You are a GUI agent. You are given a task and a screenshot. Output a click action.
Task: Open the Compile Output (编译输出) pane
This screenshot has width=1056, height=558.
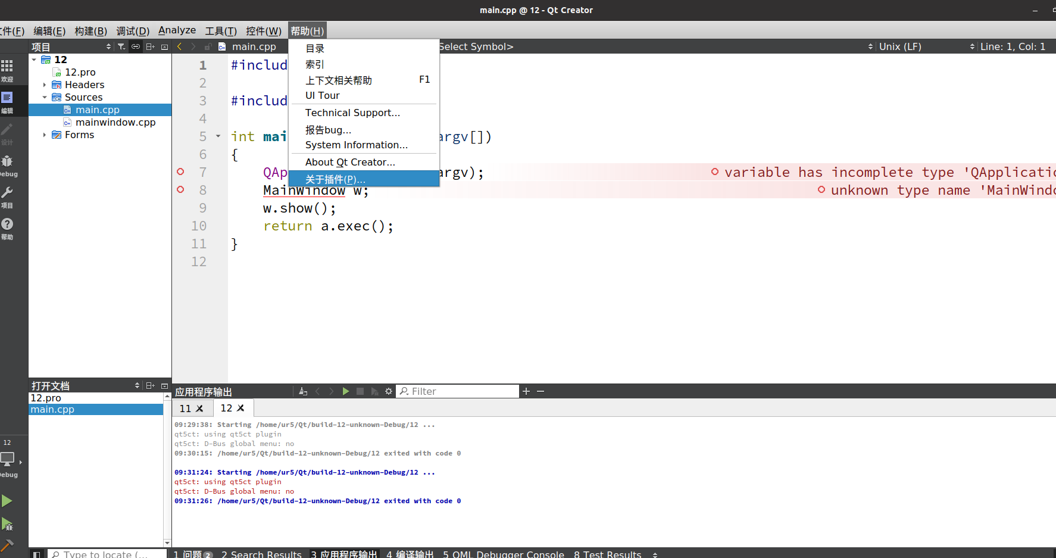pos(410,554)
